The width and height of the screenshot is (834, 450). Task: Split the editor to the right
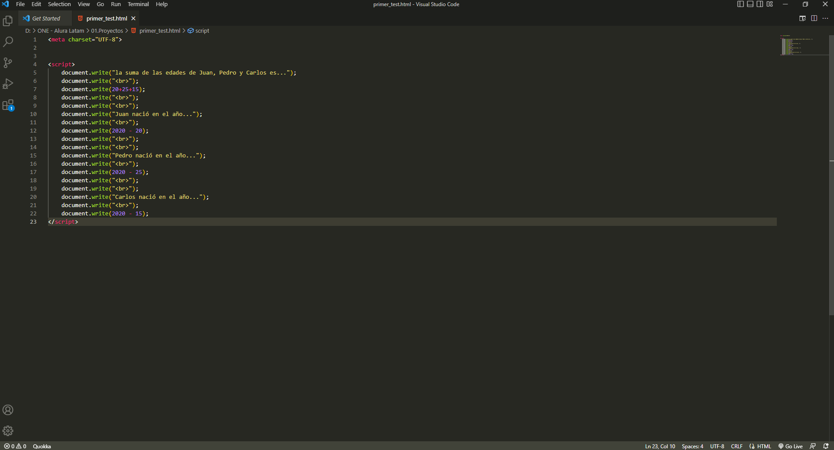(x=814, y=18)
